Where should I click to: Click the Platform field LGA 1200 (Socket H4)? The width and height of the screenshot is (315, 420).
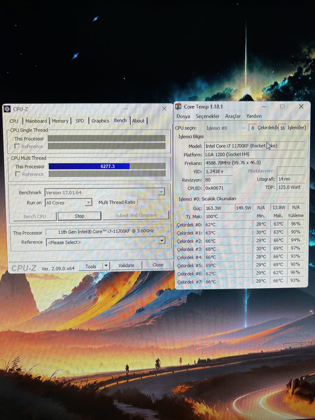[254, 154]
